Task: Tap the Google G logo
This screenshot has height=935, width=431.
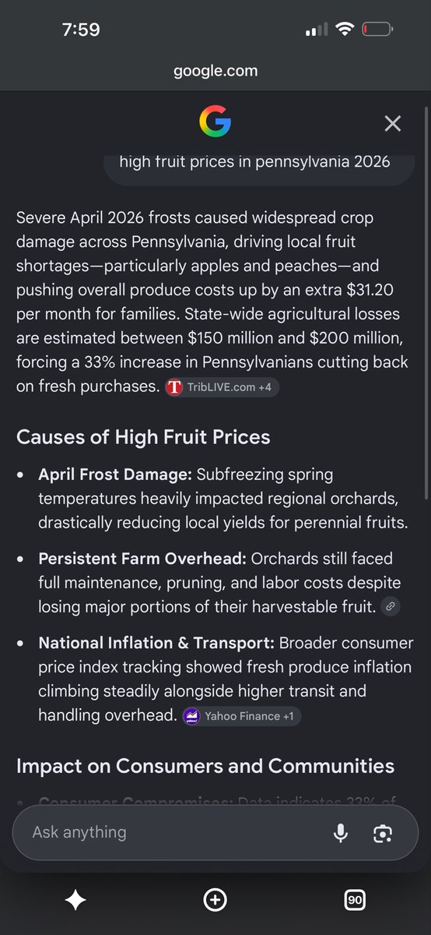Action: point(215,122)
